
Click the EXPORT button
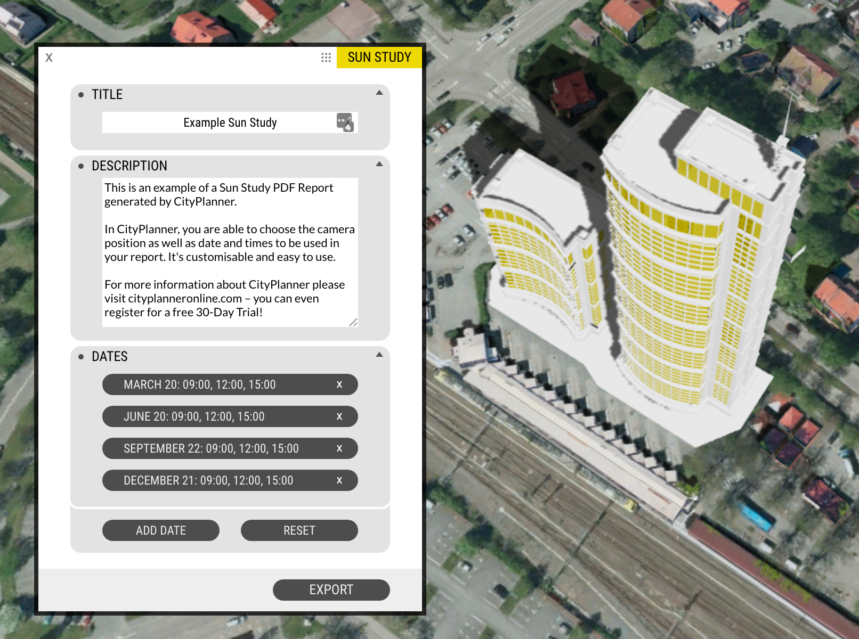331,590
